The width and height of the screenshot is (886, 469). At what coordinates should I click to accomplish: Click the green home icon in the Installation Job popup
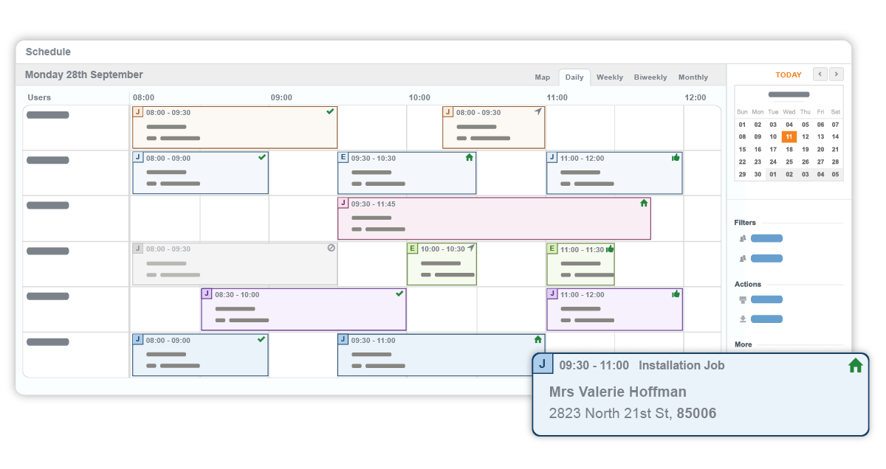click(x=855, y=364)
